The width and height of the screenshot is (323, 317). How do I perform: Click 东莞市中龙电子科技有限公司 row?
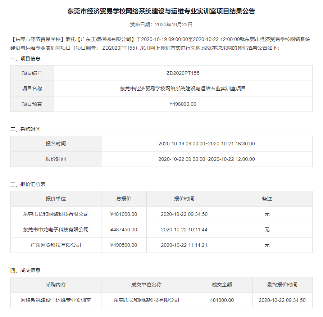56,230
